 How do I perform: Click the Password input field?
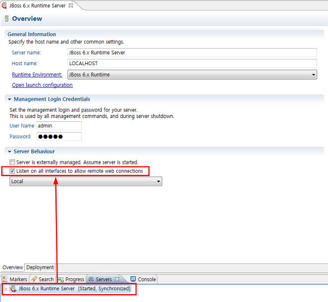tap(59, 137)
